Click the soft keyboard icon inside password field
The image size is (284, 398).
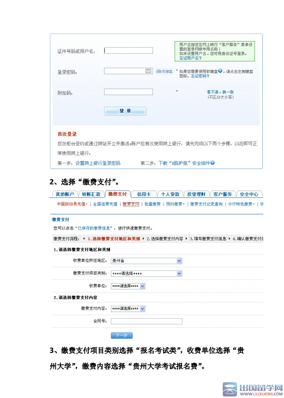coord(148,71)
